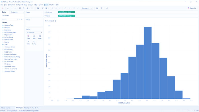Click the Duplicate sheet toolbar icon
Image resolution: width=199 pixels, height=112 pixels.
click(x=43, y=8)
